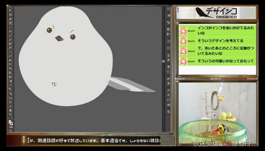This screenshot has width=265, height=151.
Task: Select the Artboard tool
Action: coord(11,102)
